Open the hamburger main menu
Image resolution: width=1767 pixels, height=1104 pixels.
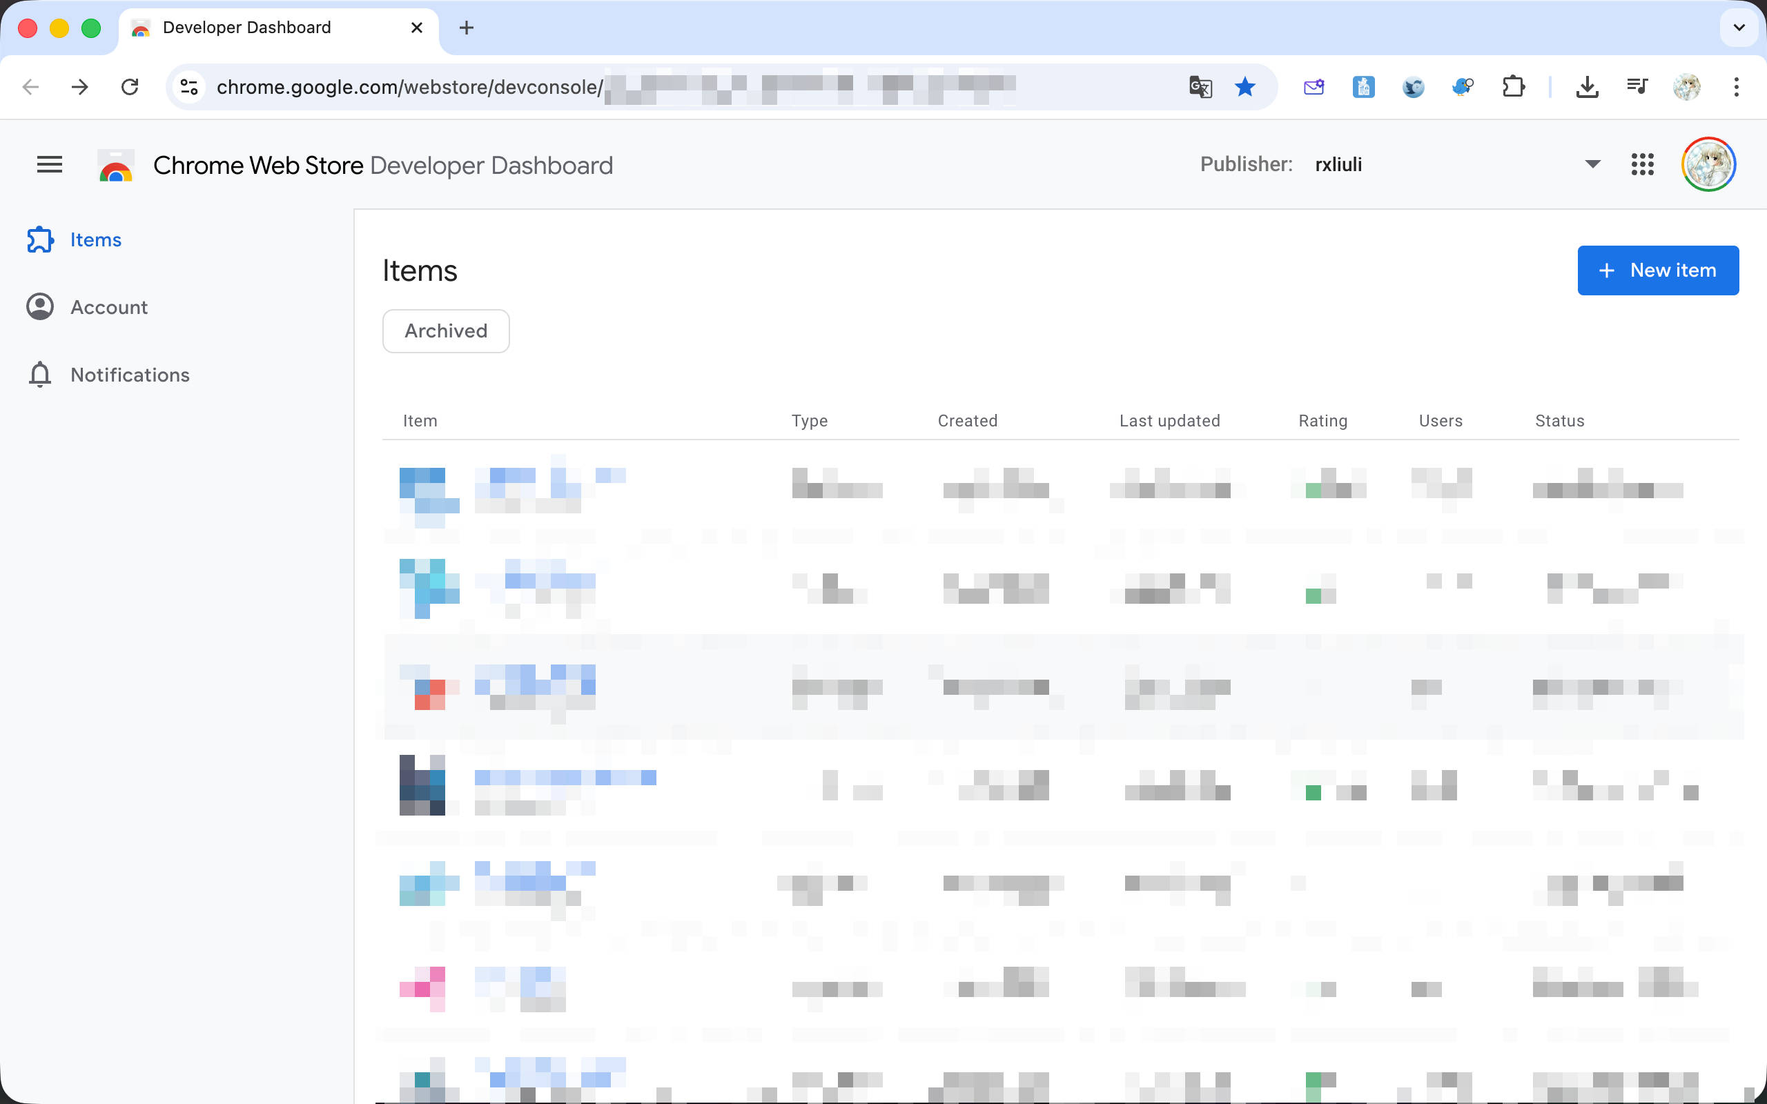(x=50, y=165)
